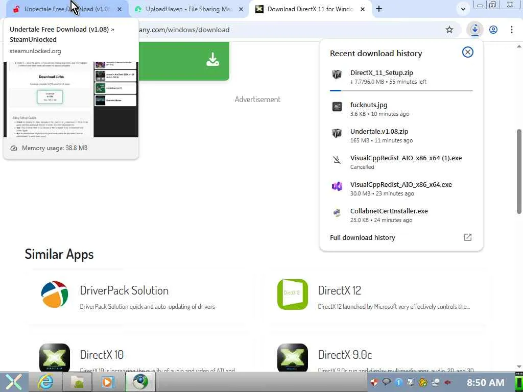This screenshot has width=523, height=392.
Task: Open VisualCppRedist_AIO_x86_x64.exe download entry
Action: (x=401, y=189)
